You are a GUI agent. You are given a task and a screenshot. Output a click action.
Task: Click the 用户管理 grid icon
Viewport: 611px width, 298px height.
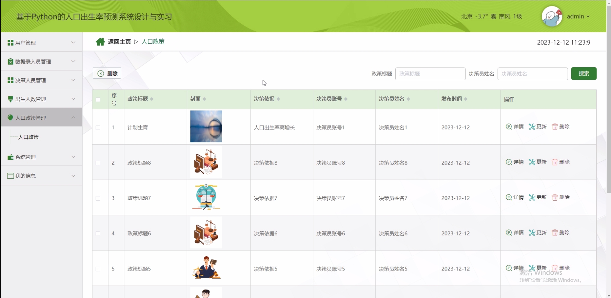point(10,43)
